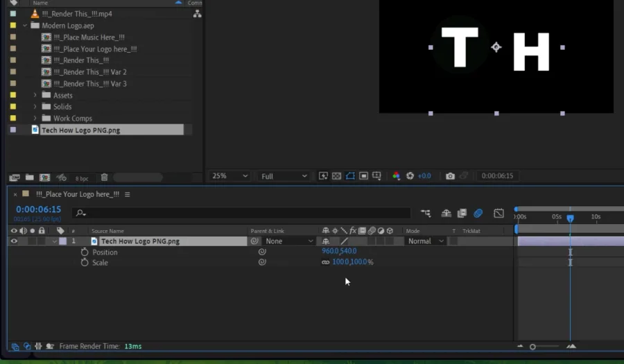Collapse the Modern Logo.aep folder
The image size is (624, 364).
(x=25, y=26)
